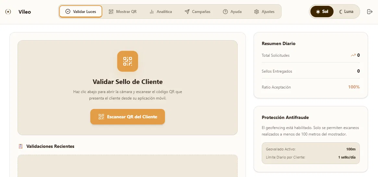
Task: Click the Validar Sello de Cliente heading
Action: [128, 82]
